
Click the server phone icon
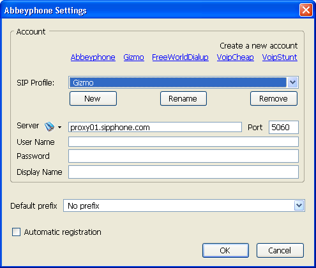[49, 127]
